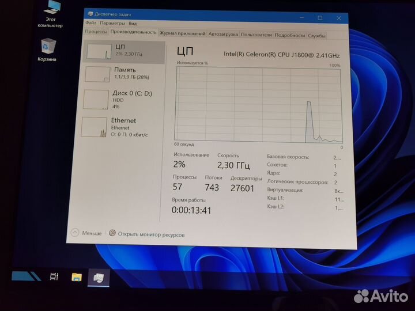Open the 'Файл' menu
The height and width of the screenshot is (311, 415).
(x=90, y=24)
